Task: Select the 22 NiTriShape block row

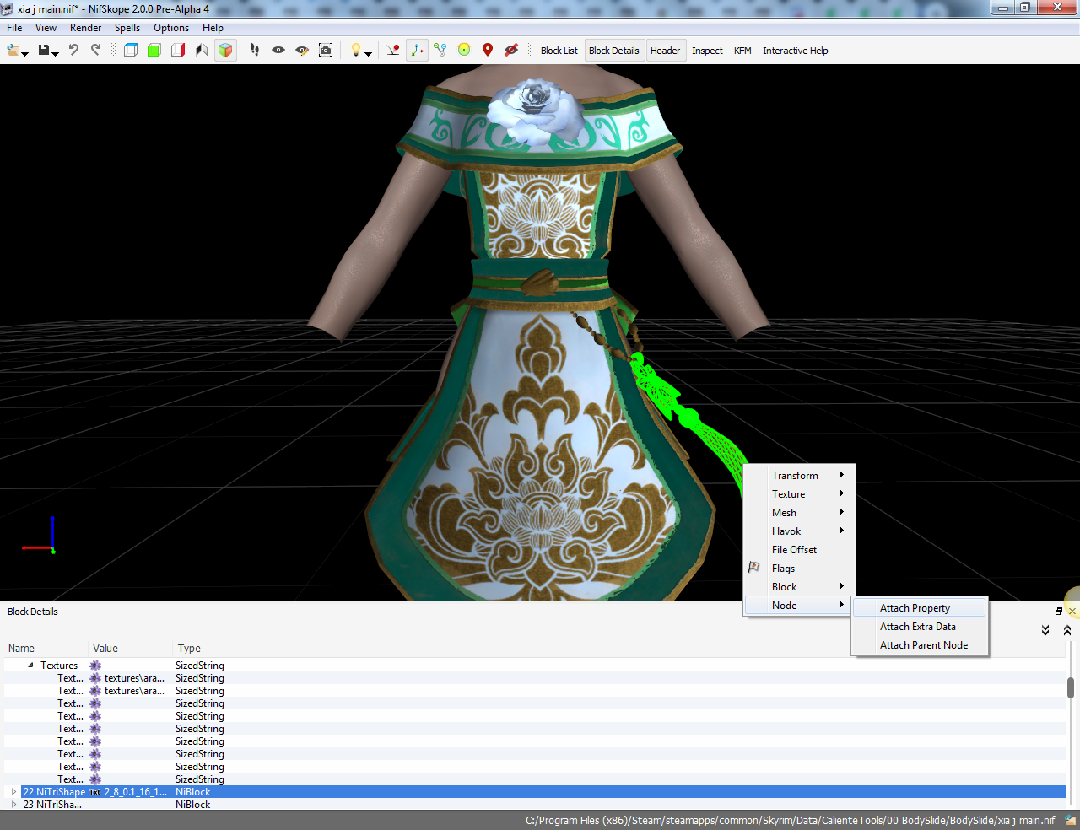Action: coord(535,792)
